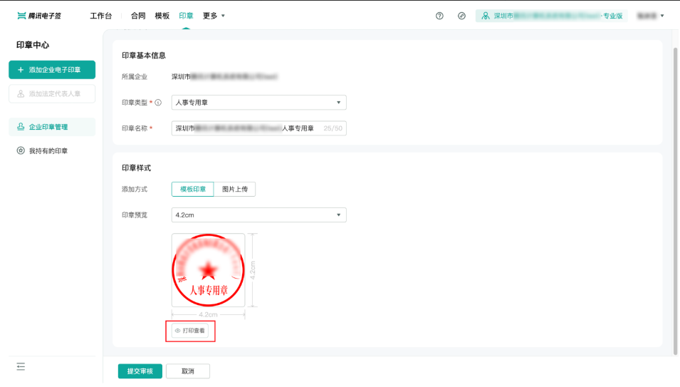Select 模板印章 as the add method
680x387 pixels.
tap(192, 190)
